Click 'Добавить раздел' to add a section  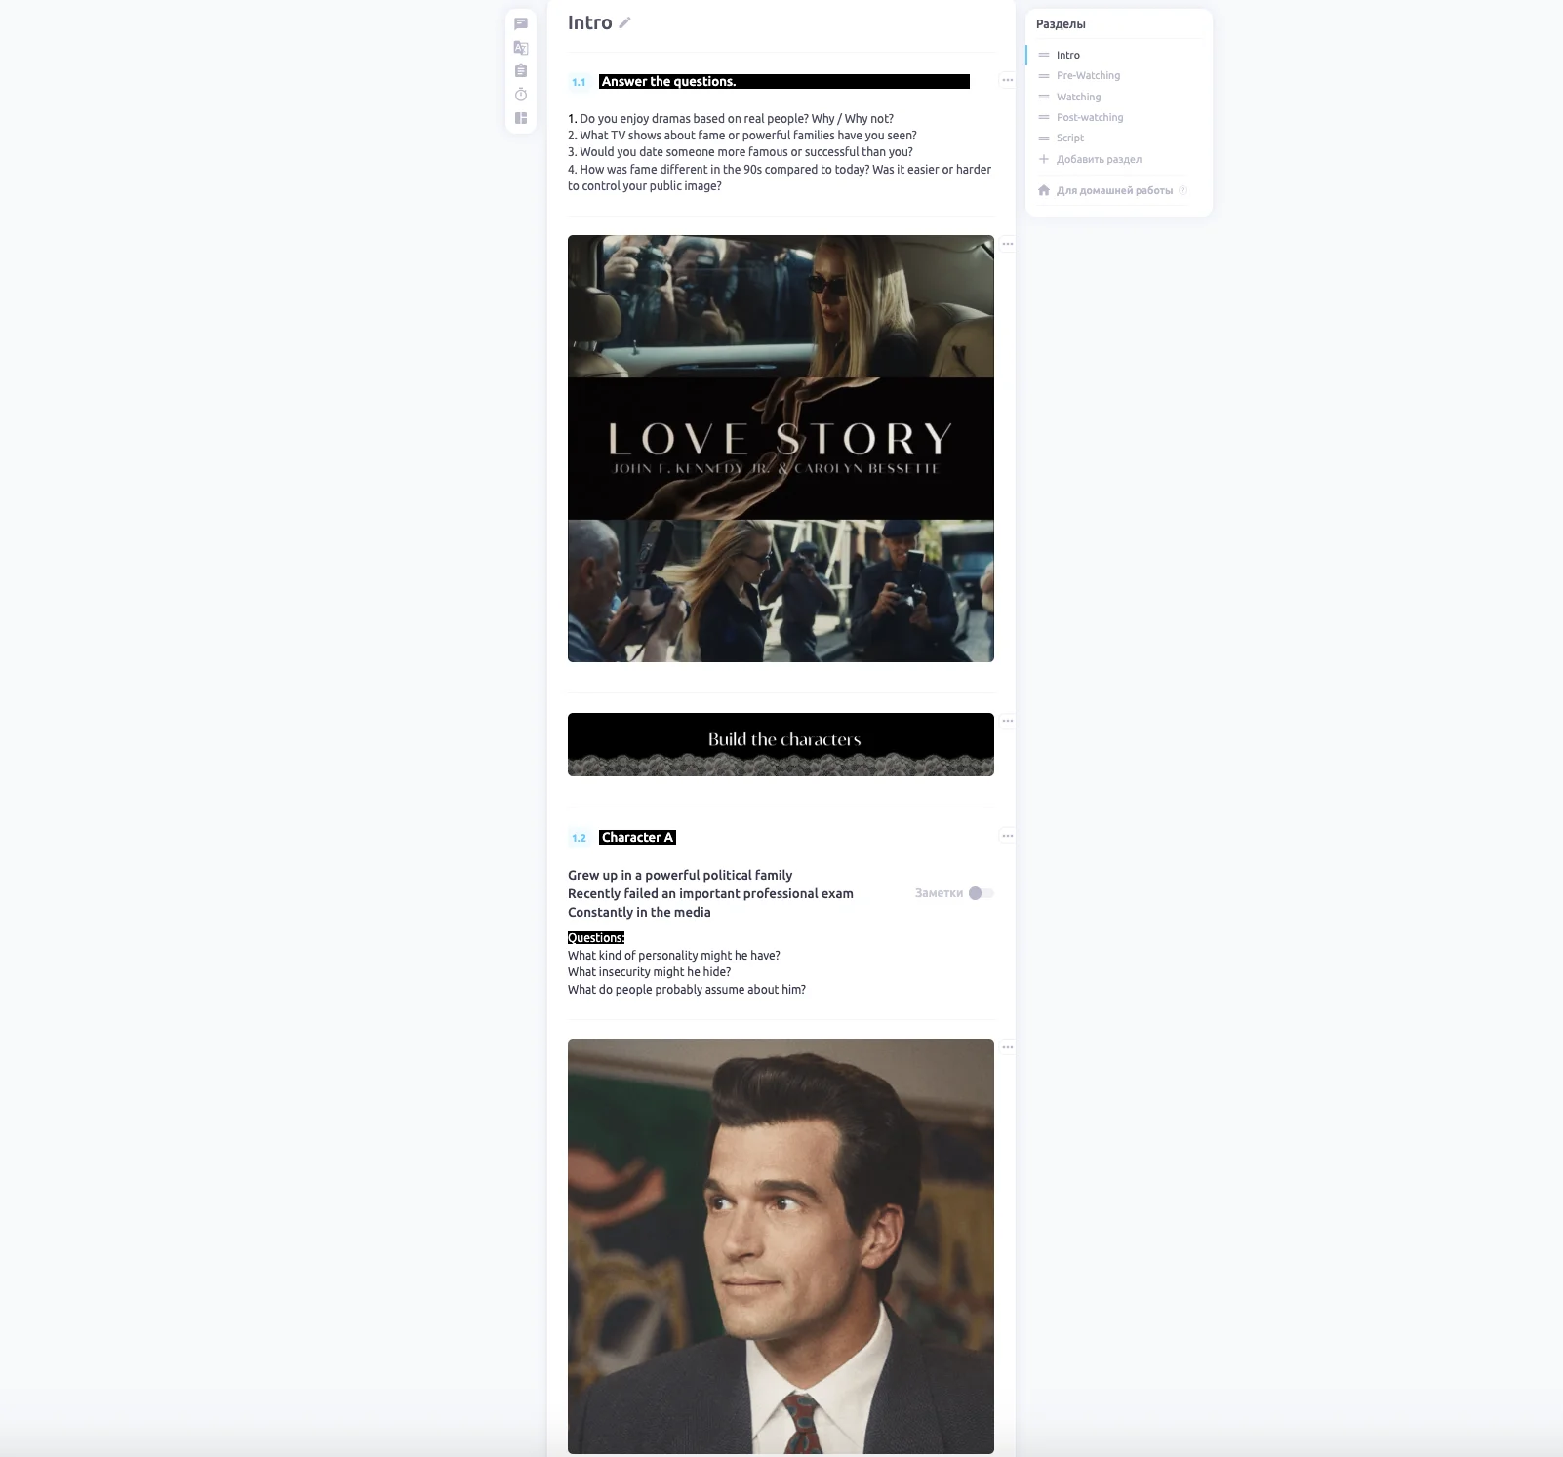tap(1099, 159)
